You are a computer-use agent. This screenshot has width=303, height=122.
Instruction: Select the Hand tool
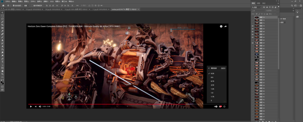2,71
